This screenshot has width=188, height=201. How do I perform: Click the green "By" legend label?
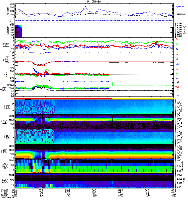click(177, 44)
